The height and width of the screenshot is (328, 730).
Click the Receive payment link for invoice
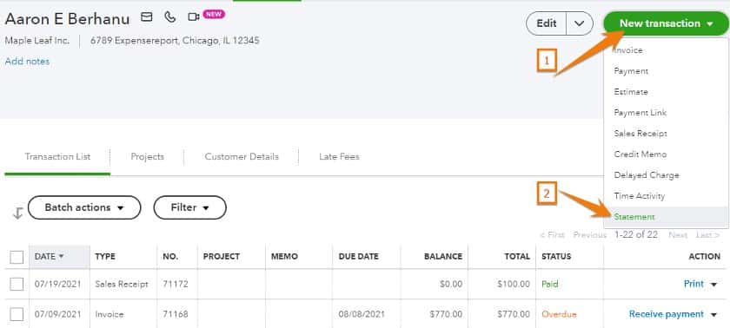667,314
